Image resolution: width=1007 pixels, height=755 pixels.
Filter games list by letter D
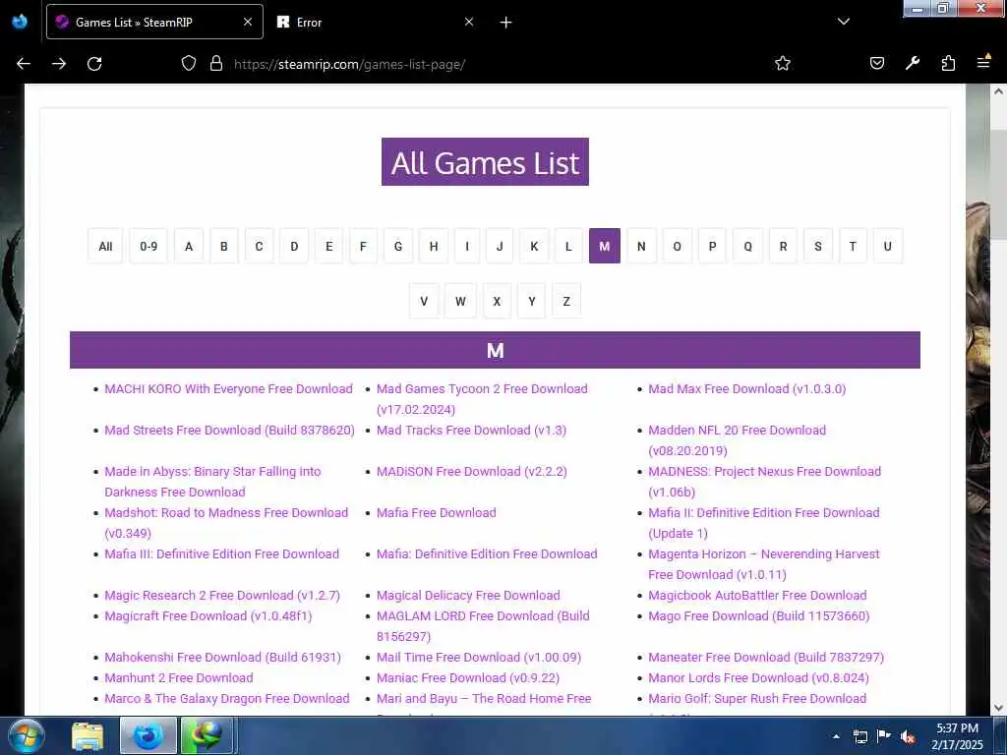[294, 246]
